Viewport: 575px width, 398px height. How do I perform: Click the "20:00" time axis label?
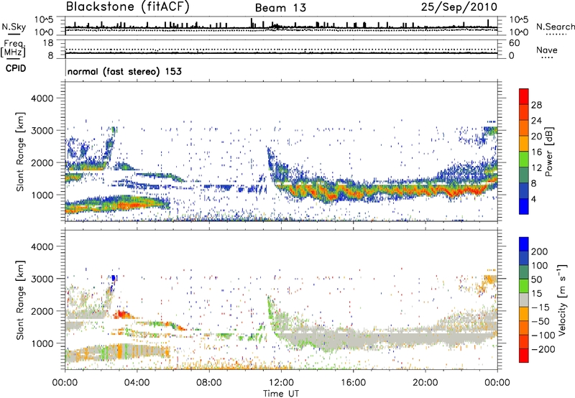pos(425,383)
